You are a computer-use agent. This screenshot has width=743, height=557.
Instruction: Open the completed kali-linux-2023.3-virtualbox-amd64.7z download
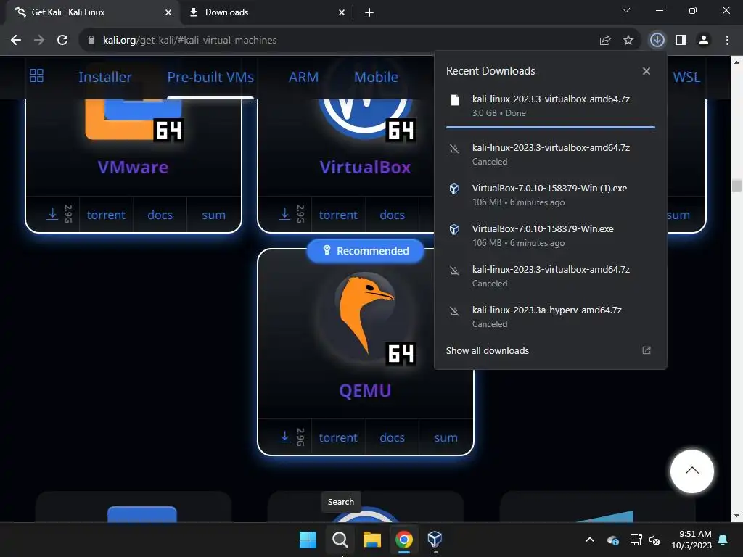tap(551, 106)
